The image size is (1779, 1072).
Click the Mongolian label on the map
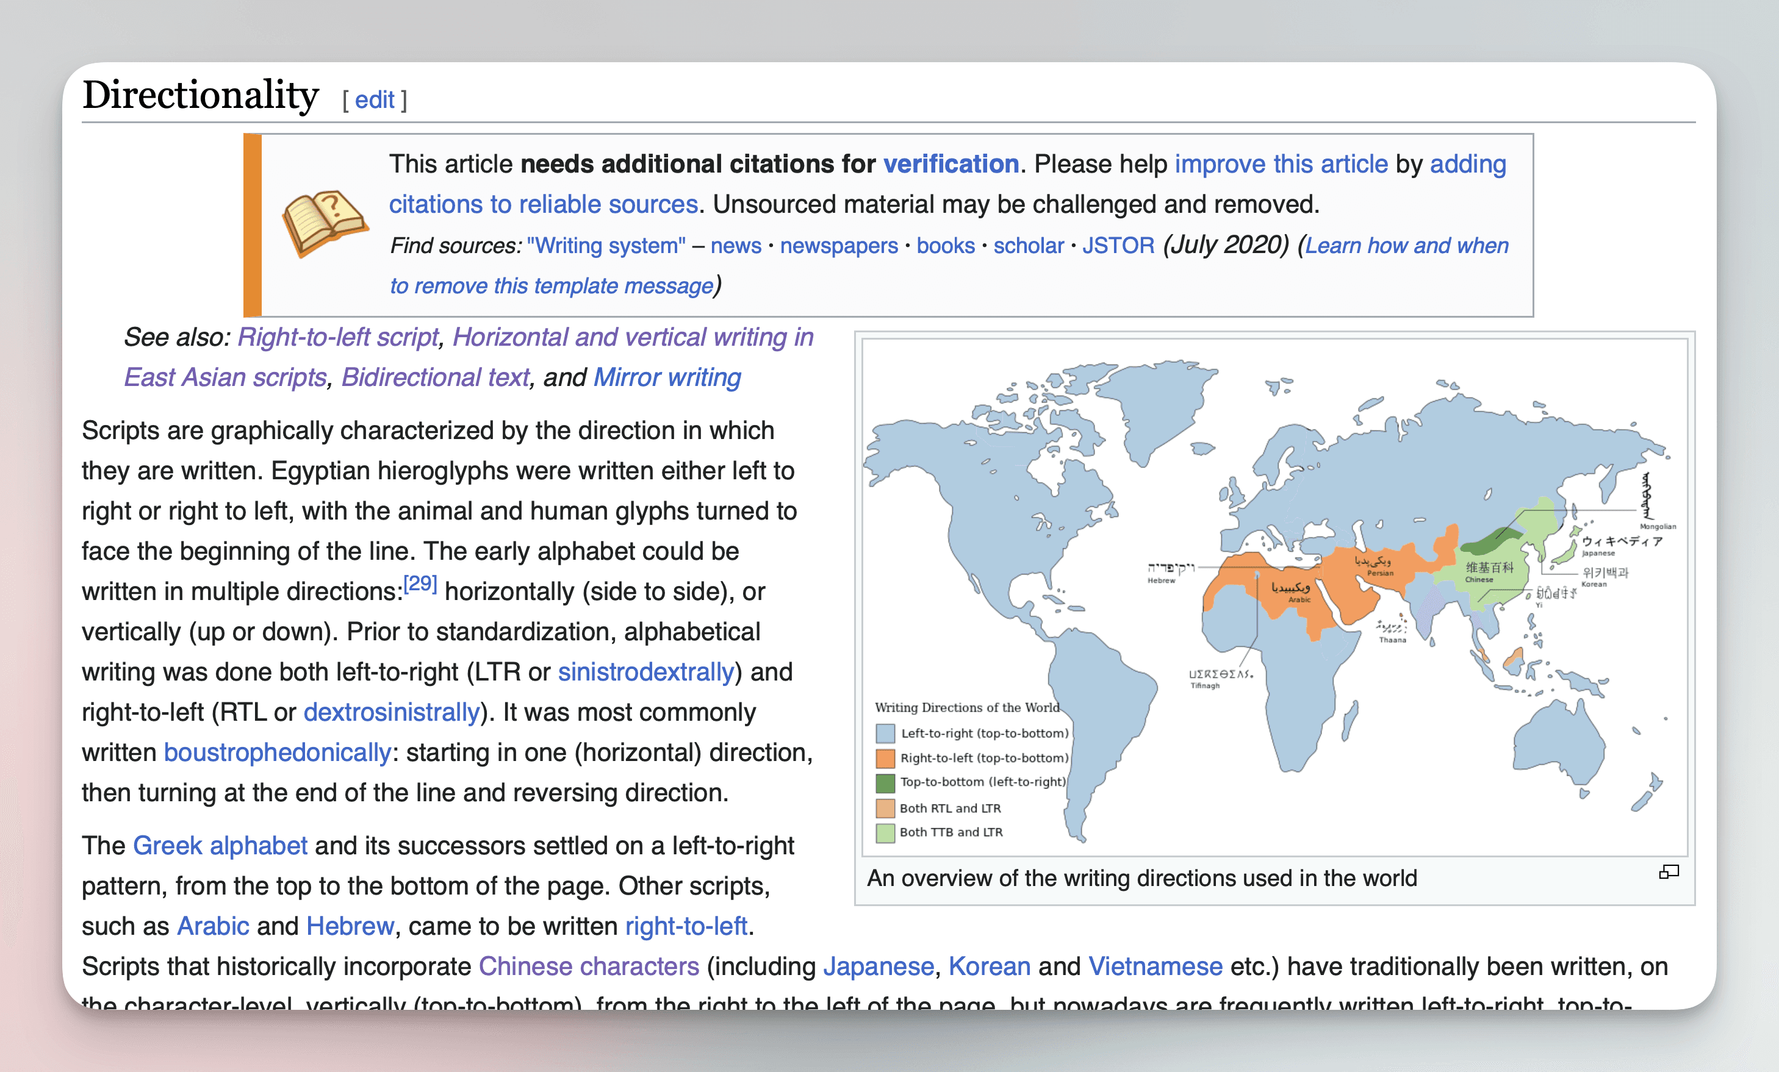click(1658, 526)
